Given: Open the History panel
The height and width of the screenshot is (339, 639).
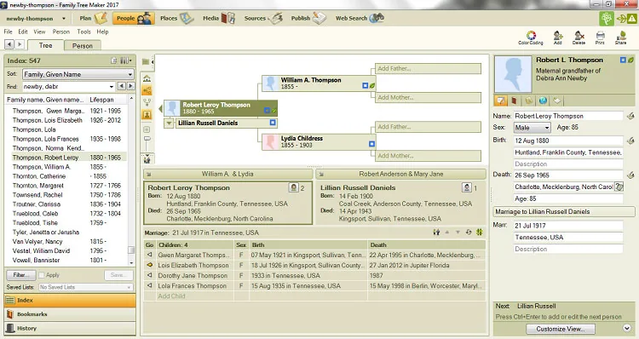Looking at the screenshot, I should point(70,328).
